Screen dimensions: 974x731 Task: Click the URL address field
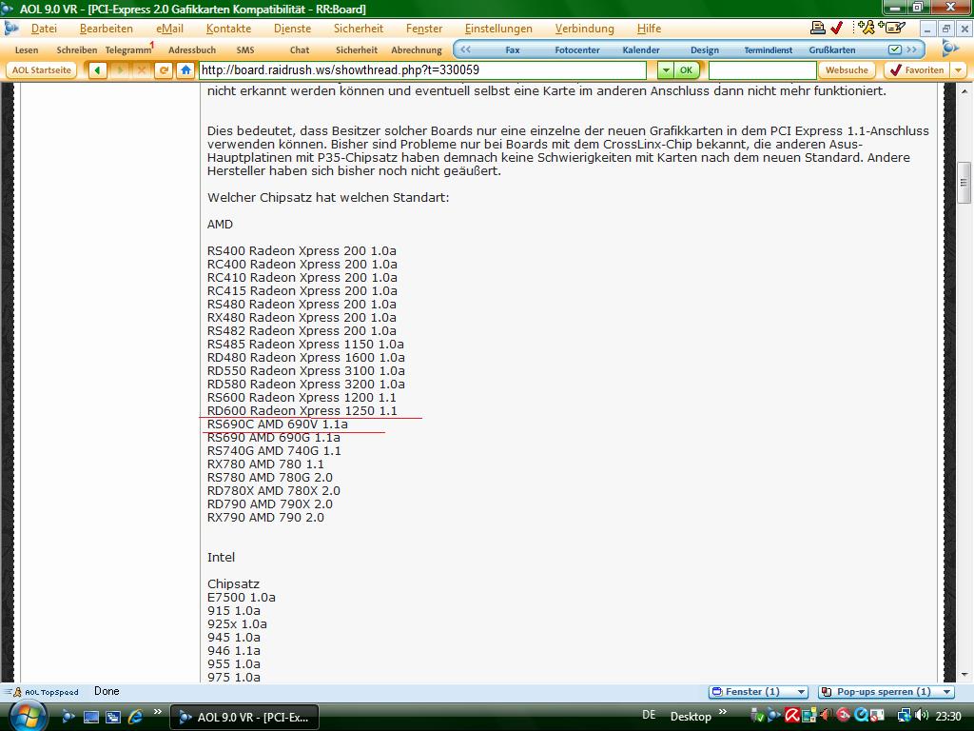pos(422,70)
